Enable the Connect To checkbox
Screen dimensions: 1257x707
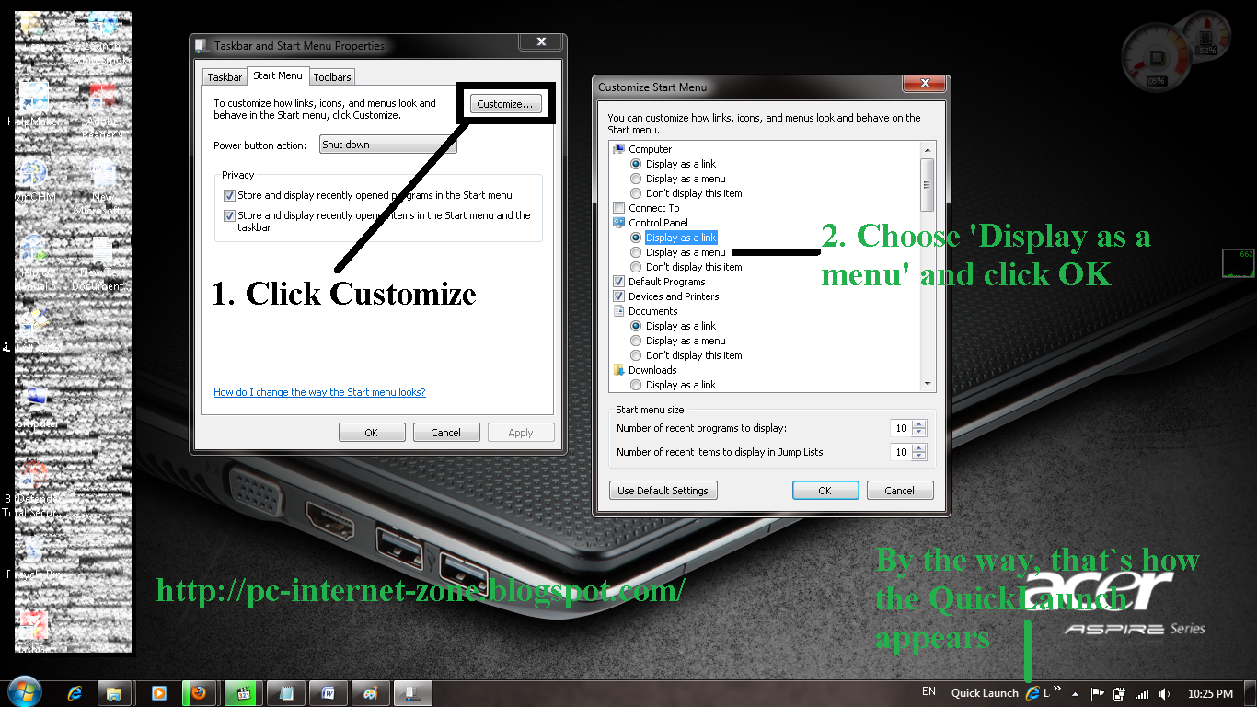[618, 208]
